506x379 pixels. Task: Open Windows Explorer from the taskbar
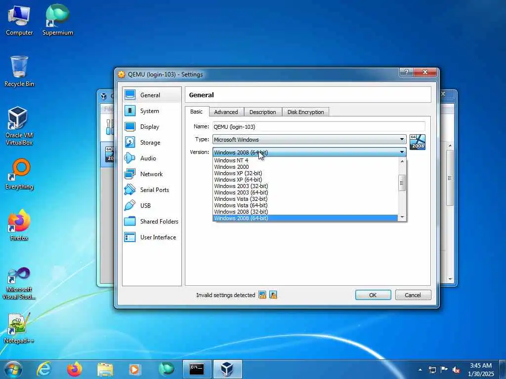[105, 369]
